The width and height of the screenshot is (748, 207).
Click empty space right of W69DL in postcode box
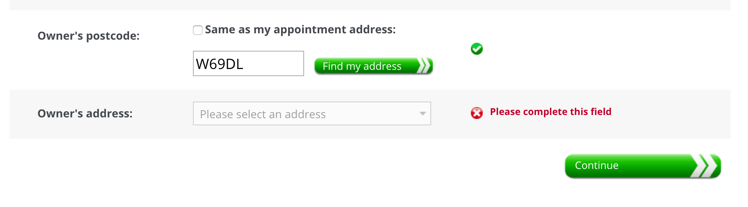click(x=273, y=64)
